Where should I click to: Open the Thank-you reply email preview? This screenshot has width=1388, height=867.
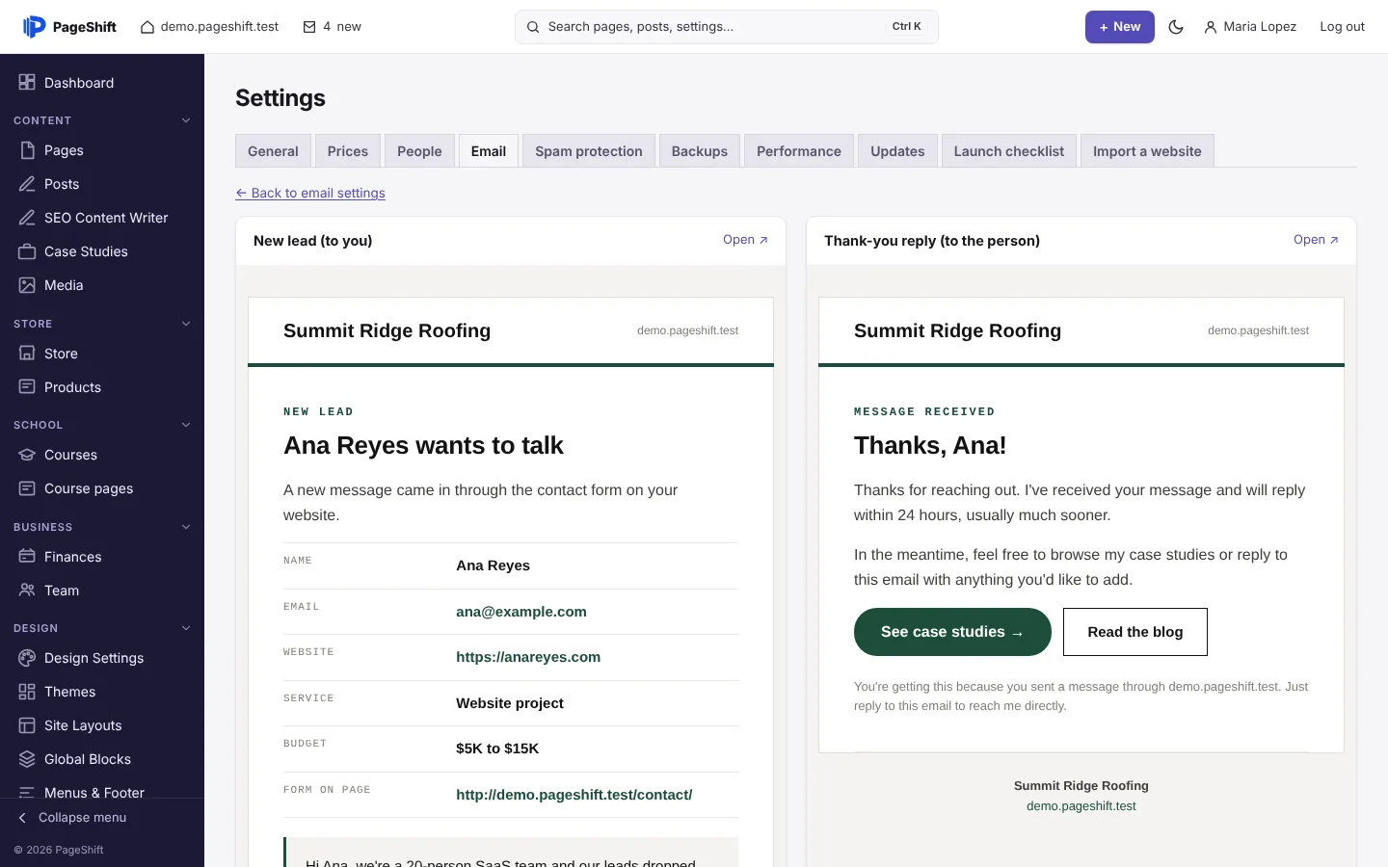(1316, 240)
